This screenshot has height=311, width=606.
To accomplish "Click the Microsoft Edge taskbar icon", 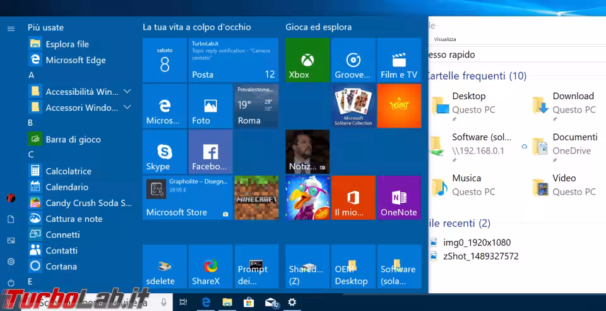I will click(205, 303).
